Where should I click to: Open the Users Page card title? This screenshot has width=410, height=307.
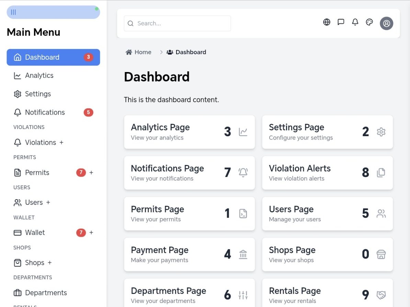click(x=291, y=209)
